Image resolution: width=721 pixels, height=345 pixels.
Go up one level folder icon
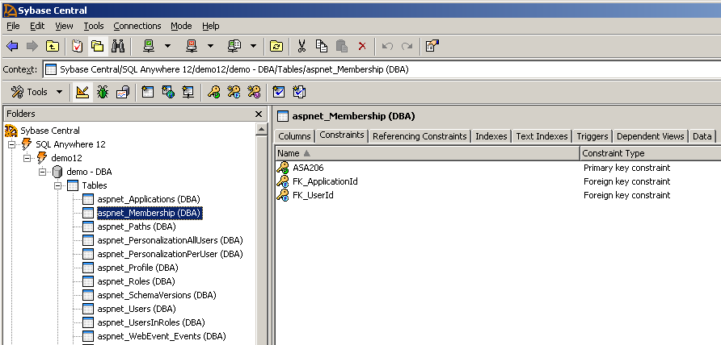click(x=53, y=46)
